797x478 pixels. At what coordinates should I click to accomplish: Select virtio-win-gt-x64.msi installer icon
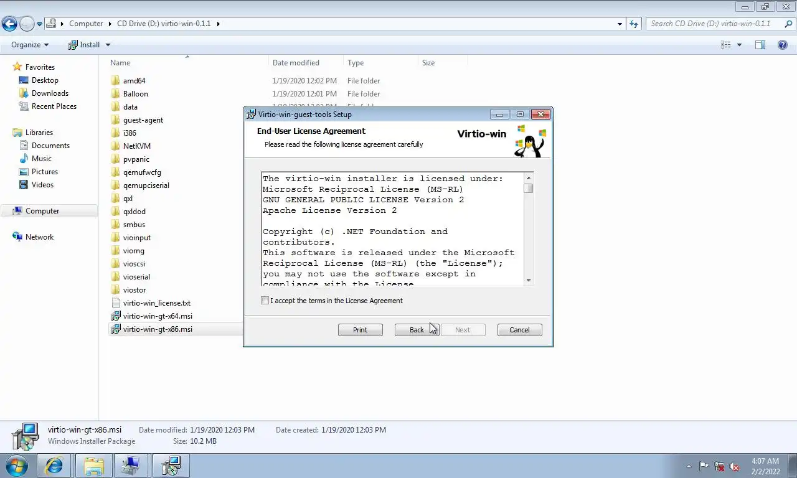tap(115, 316)
